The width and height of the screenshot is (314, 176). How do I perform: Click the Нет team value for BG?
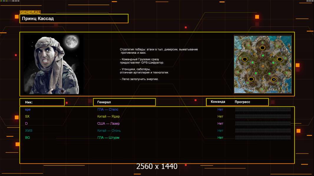click(220, 138)
